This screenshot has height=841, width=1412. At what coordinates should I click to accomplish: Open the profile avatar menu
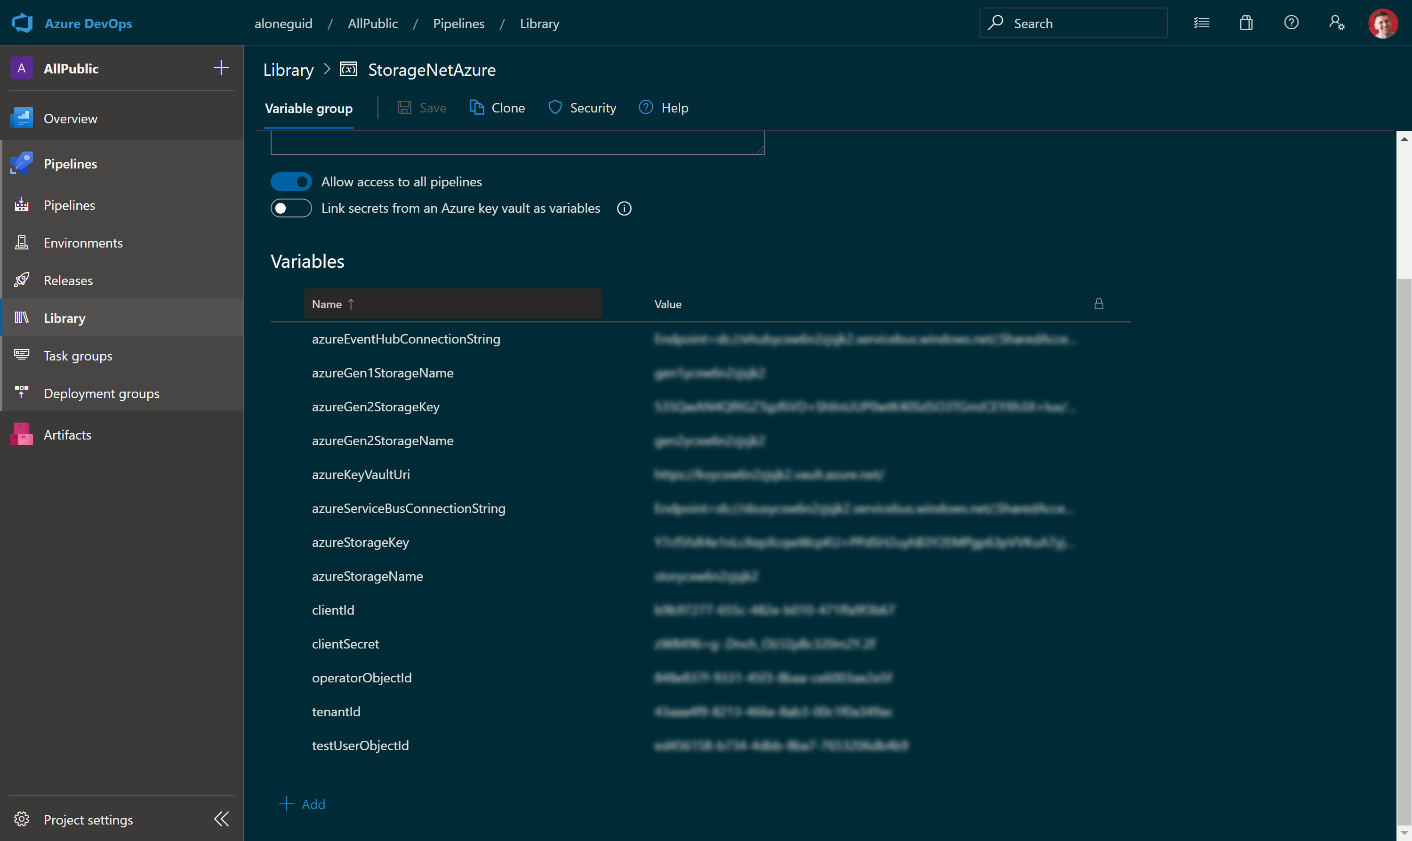pos(1382,23)
